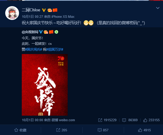Image resolution: width=163 pixels, height=135 pixels.
Task: Like this post with 4915 thumbs up
Action: click(144, 130)
